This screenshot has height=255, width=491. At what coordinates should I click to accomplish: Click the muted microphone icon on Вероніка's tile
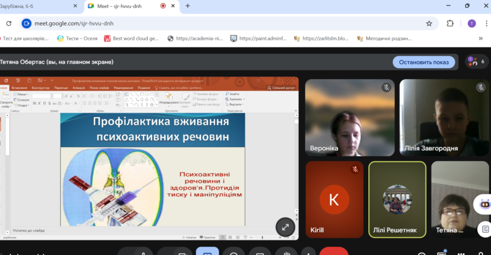pyautogui.click(x=386, y=88)
